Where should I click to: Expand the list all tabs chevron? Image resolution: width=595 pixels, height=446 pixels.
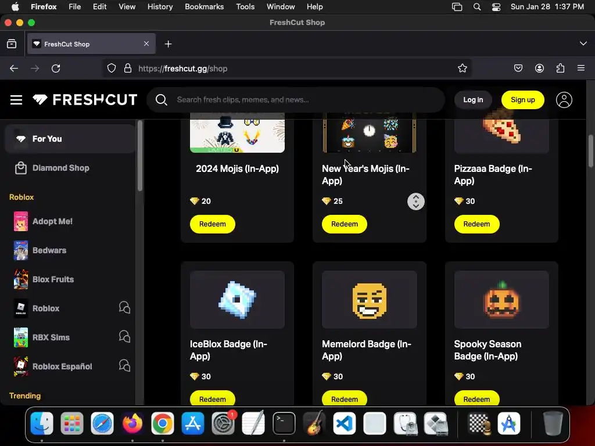pos(583,44)
